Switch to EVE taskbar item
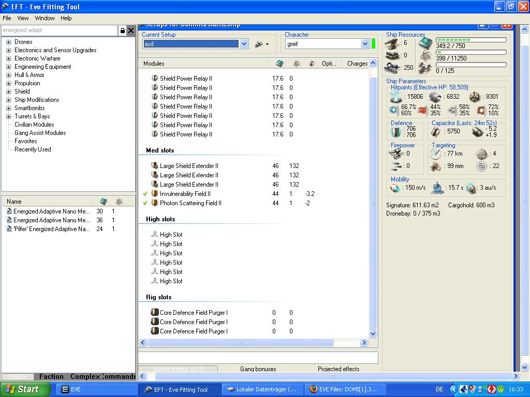The height and width of the screenshot is (397, 530). click(96, 389)
